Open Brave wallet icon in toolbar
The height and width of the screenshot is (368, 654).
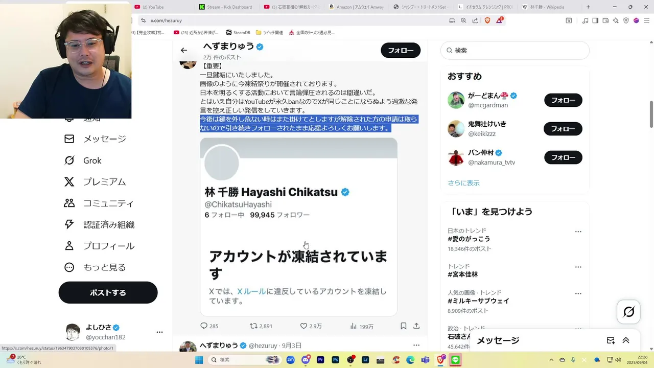click(x=605, y=20)
